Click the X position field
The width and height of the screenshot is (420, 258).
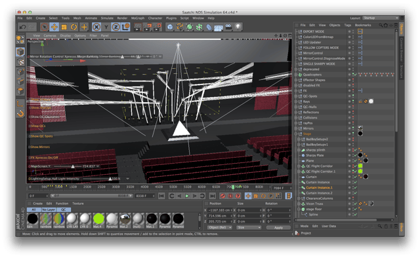220,210
